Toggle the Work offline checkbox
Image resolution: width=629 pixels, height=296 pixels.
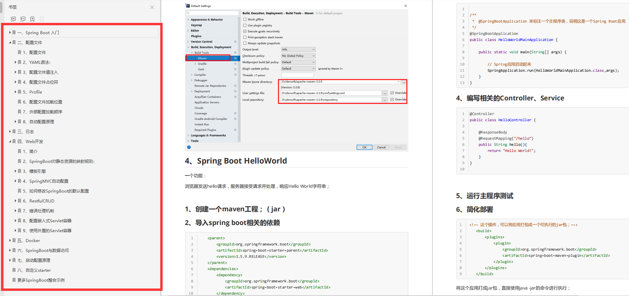click(x=245, y=19)
